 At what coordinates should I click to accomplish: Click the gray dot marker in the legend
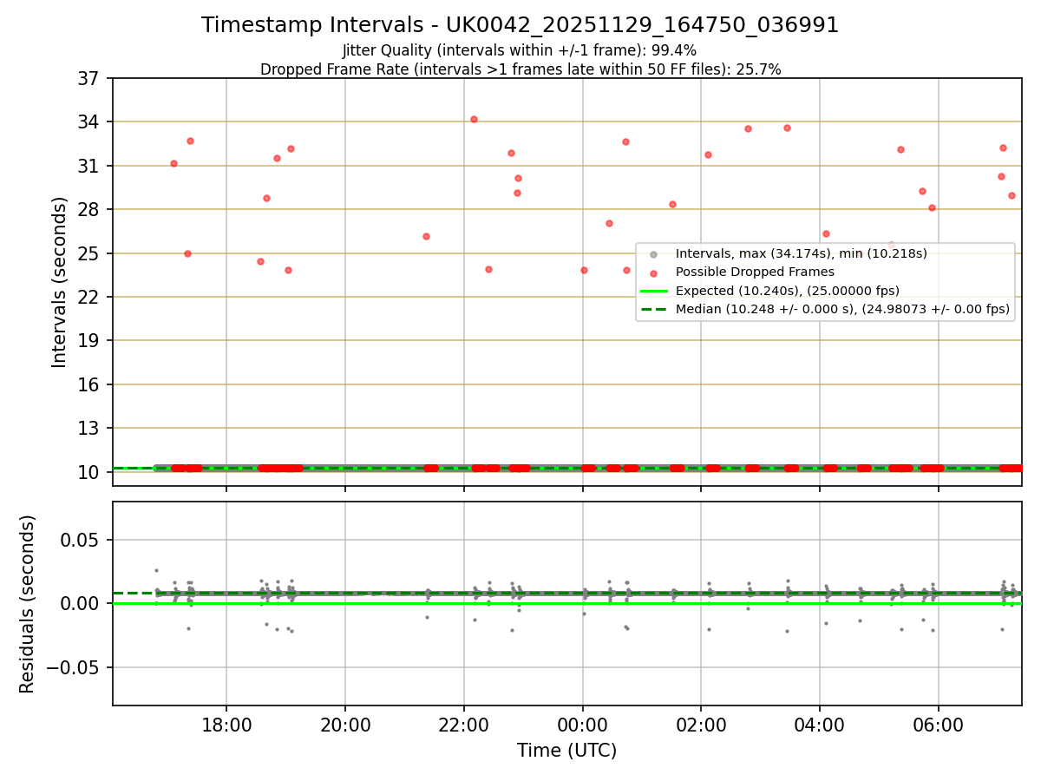(x=654, y=254)
